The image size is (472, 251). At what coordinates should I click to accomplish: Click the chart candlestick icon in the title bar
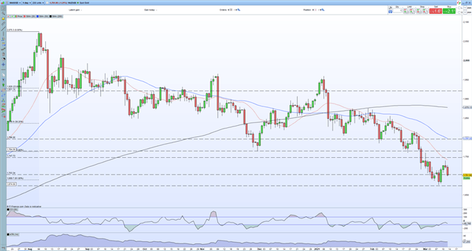tap(3, 3)
